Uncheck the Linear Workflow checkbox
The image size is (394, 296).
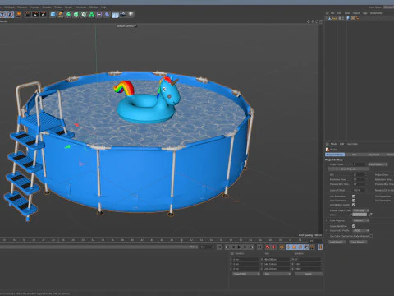pos(354,226)
